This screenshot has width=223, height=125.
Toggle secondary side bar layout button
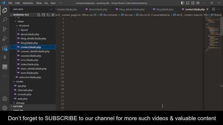[193, 3]
